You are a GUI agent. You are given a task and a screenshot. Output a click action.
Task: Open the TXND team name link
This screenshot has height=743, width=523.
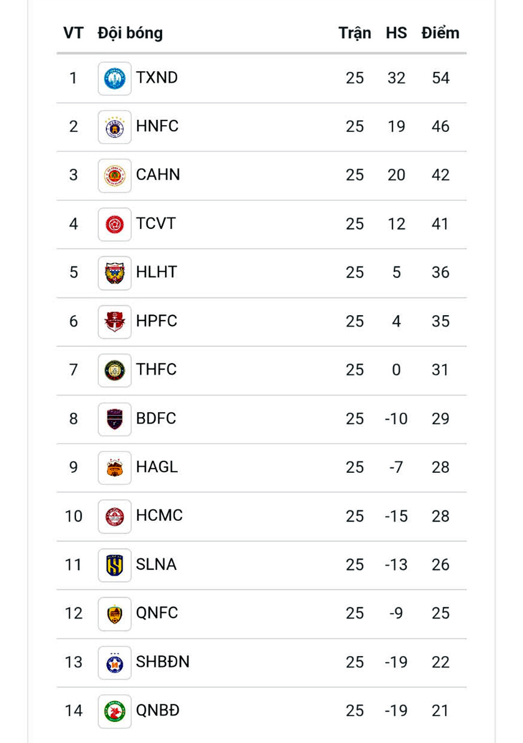coord(157,77)
